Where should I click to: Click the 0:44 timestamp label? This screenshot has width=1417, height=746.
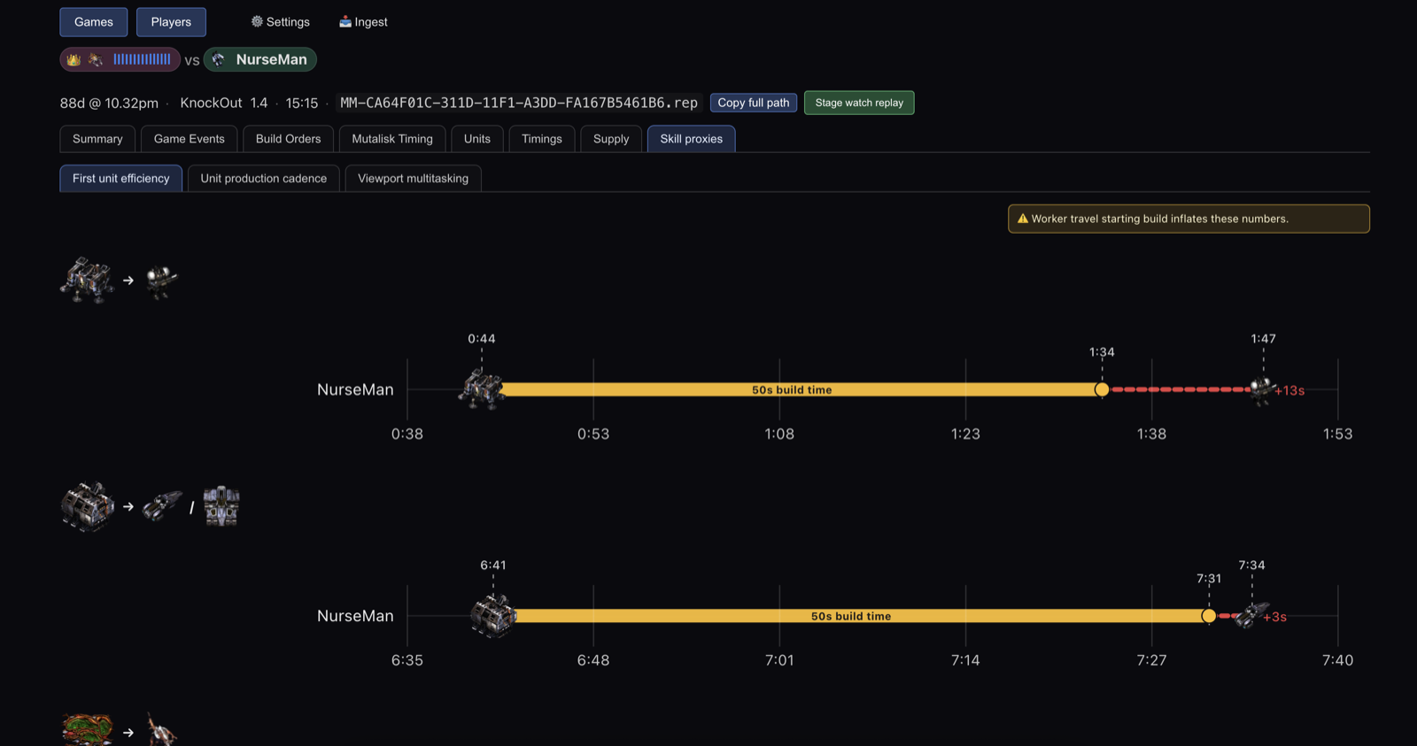pos(482,339)
